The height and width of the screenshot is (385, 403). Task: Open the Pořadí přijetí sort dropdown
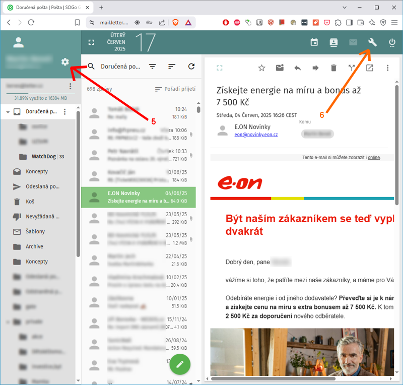(175, 89)
